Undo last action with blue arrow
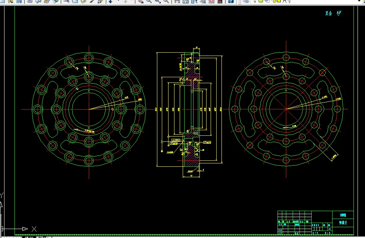The image size is (365, 238). (x=110, y=1)
